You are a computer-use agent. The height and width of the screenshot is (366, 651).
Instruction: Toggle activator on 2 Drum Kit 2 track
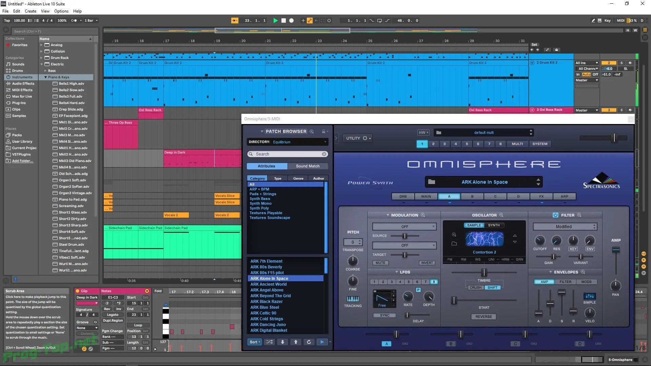(x=609, y=63)
